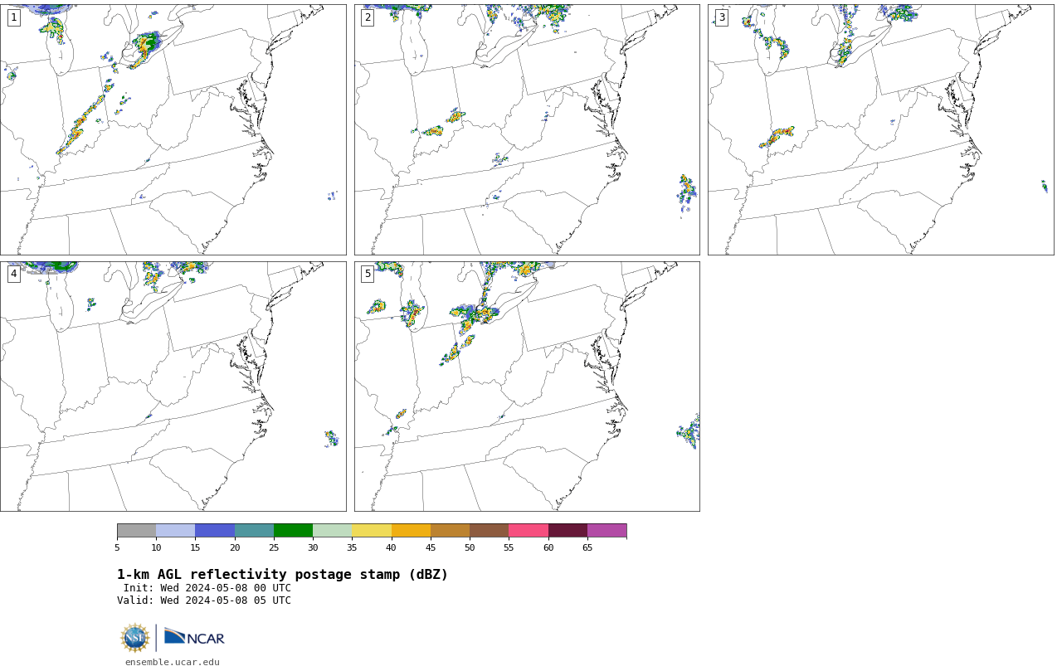Click the NCAR logo
Viewport: 1062px width, 671px height.
click(194, 637)
